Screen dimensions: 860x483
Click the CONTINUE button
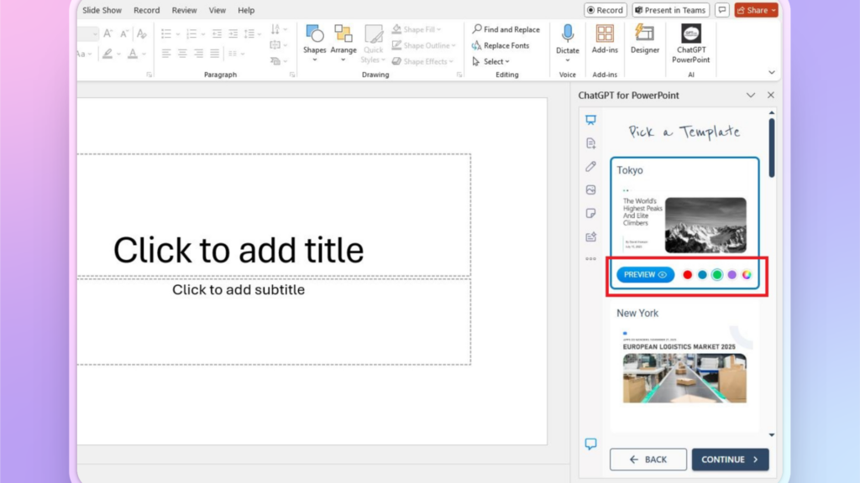[730, 460]
